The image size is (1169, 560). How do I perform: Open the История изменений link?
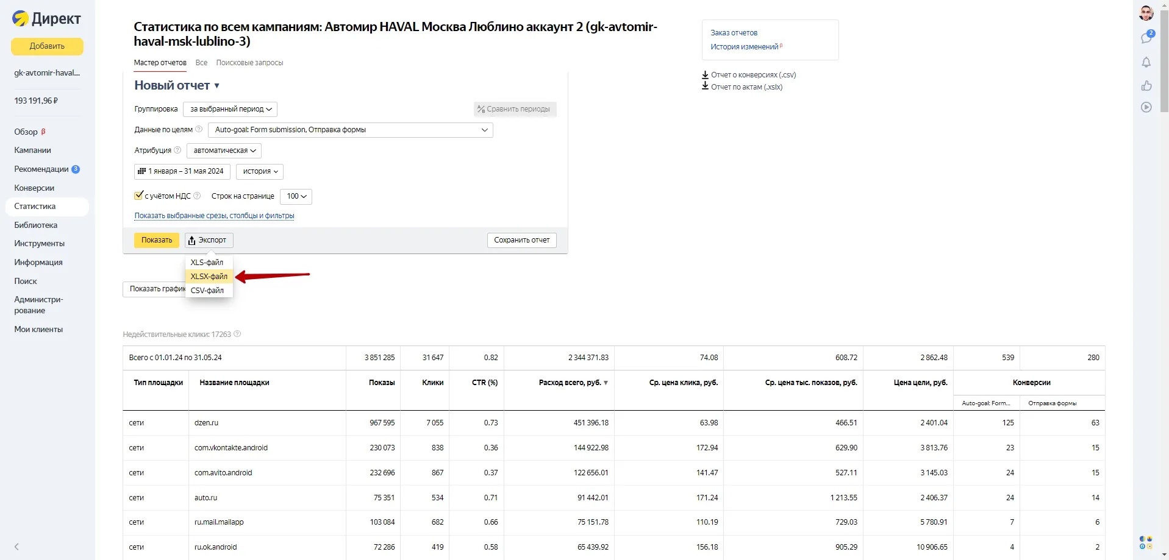744,47
